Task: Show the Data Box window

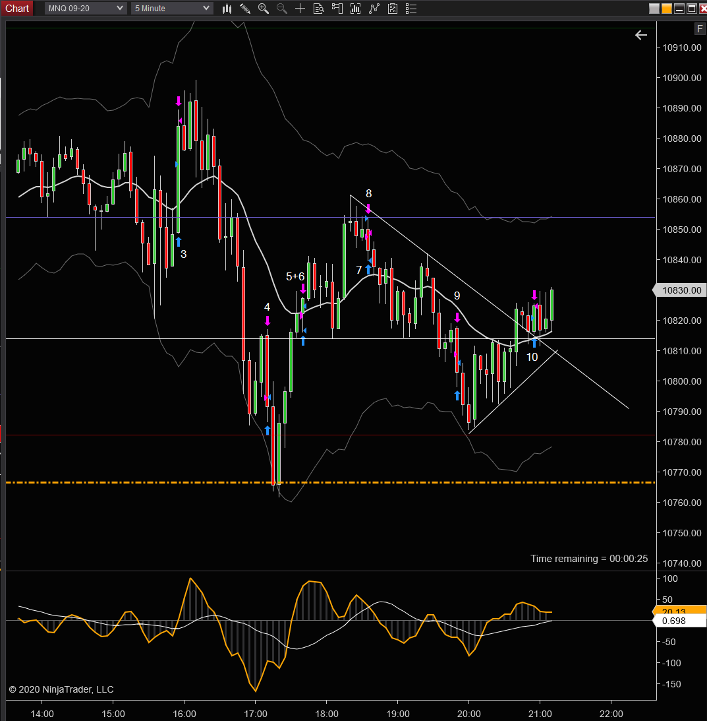Action: [318, 9]
